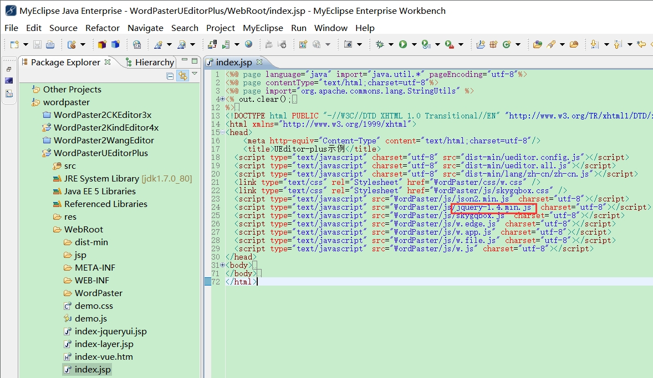Select the index.jsp editor tab
Viewport: 653px width, 378px height.
[x=233, y=63]
